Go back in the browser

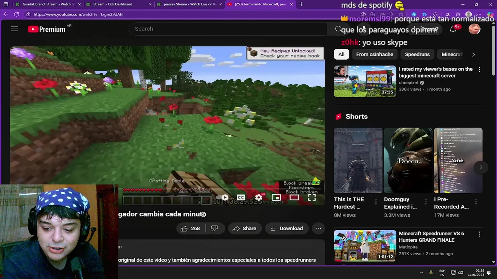point(5,14)
